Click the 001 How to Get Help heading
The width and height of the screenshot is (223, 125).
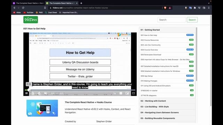[x=34, y=28]
